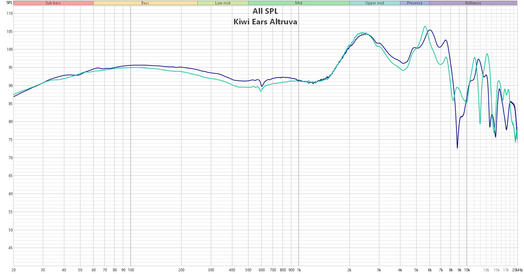Viewport: 524px width, 274px height.
Task: Click the 70 dB value on SPL axis
Action: click(11, 158)
